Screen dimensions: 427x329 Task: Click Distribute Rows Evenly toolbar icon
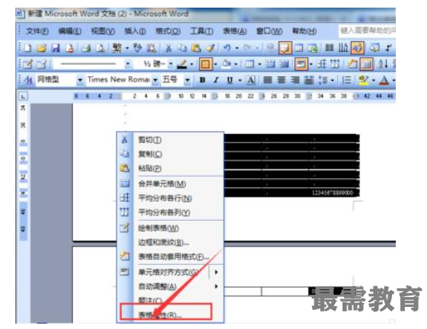pyautogui.click(x=322, y=64)
